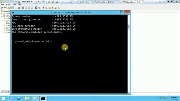
Task: Open the View menu
Action: pyautogui.click(x=14, y=4)
